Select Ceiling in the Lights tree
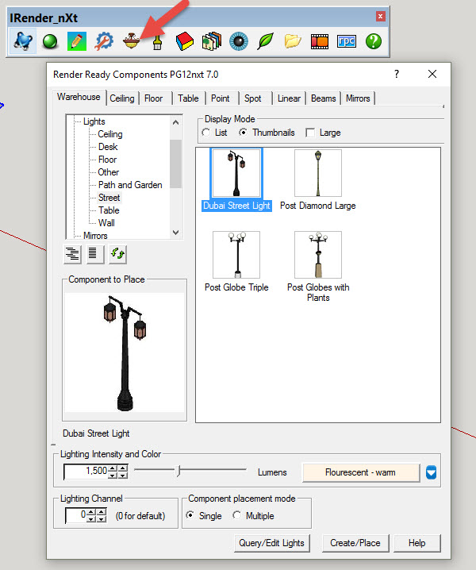Viewport: 476px width, 570px height. [x=110, y=134]
